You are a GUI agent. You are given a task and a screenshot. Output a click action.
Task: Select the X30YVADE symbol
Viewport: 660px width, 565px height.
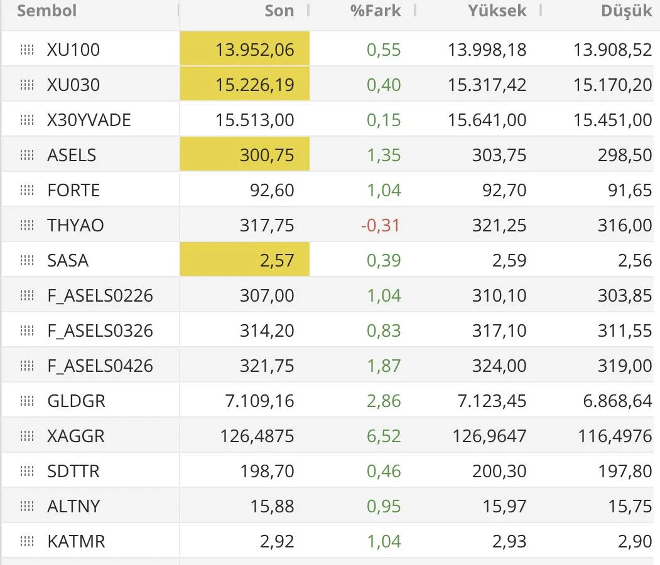pos(89,120)
